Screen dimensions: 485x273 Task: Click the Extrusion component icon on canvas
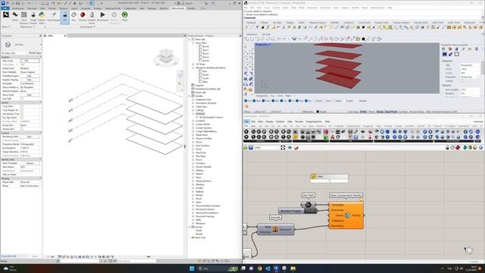275,229
